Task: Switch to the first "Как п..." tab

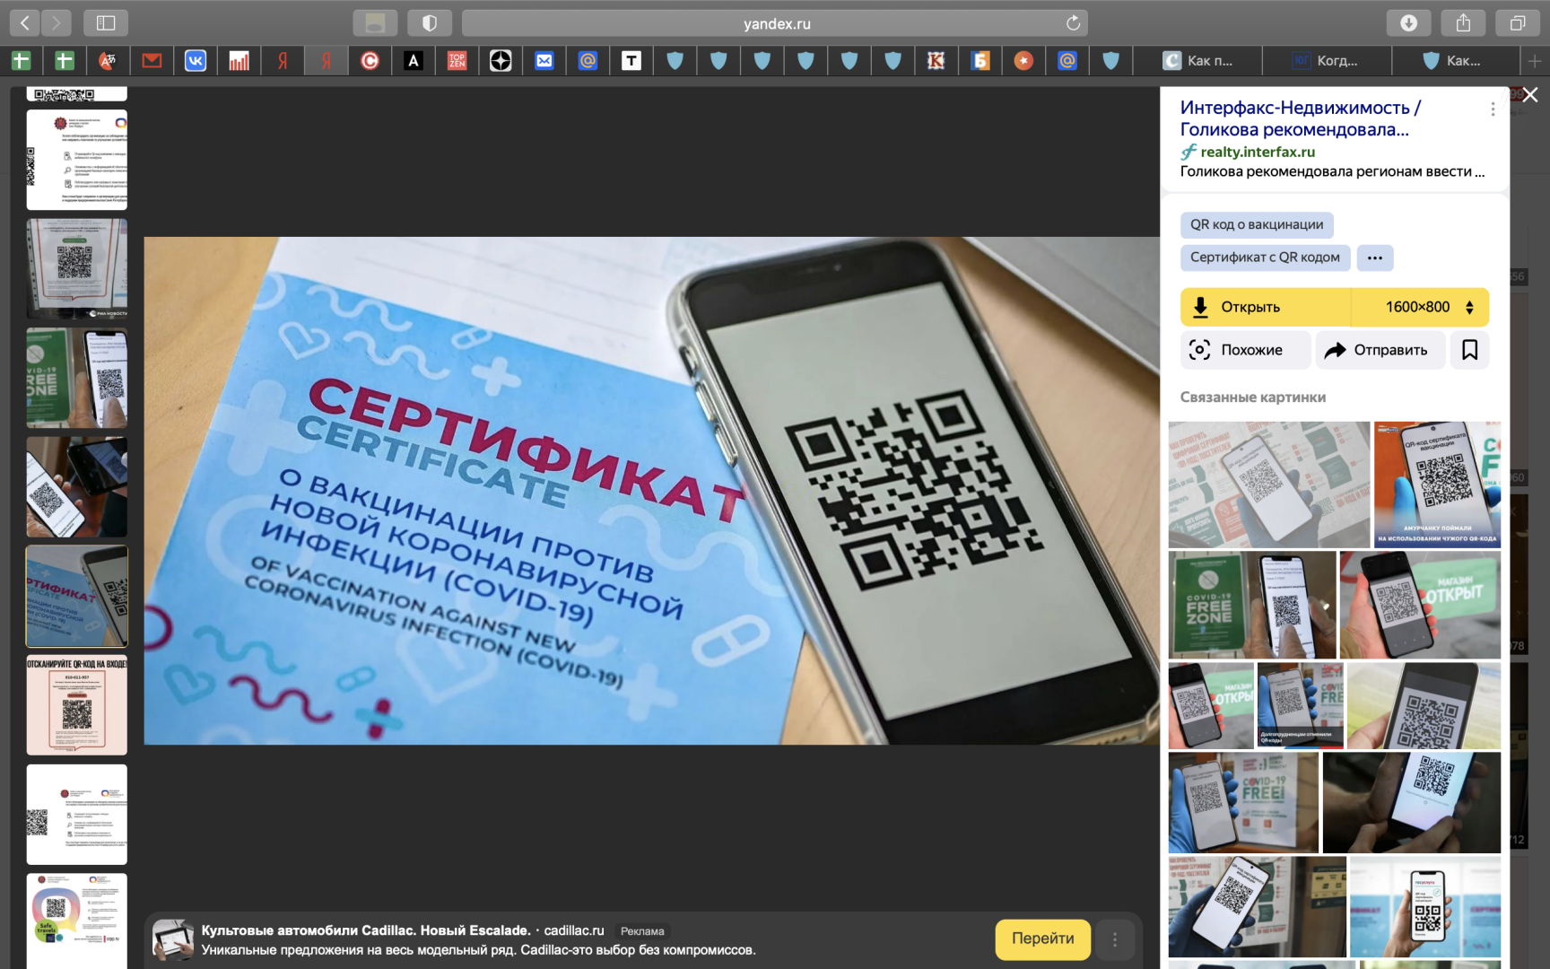Action: [x=1197, y=60]
